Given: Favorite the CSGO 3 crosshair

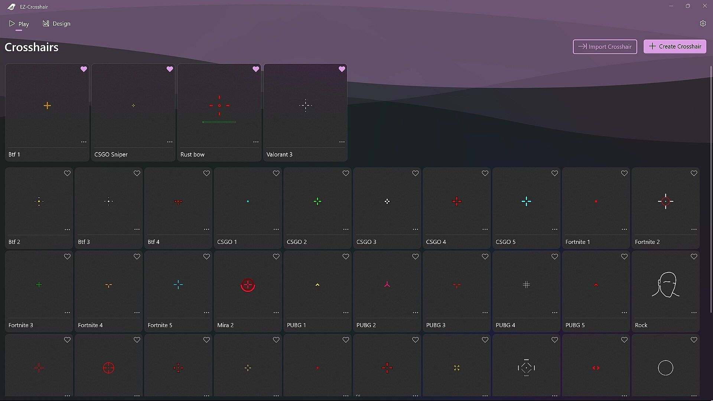Looking at the screenshot, I should 415,173.
